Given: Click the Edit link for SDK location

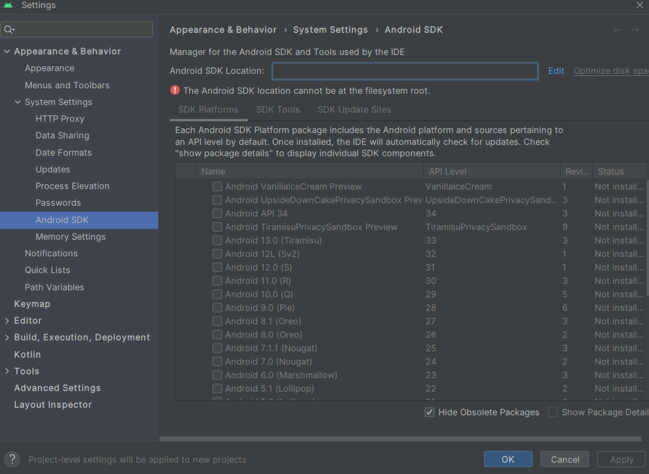Looking at the screenshot, I should 556,71.
